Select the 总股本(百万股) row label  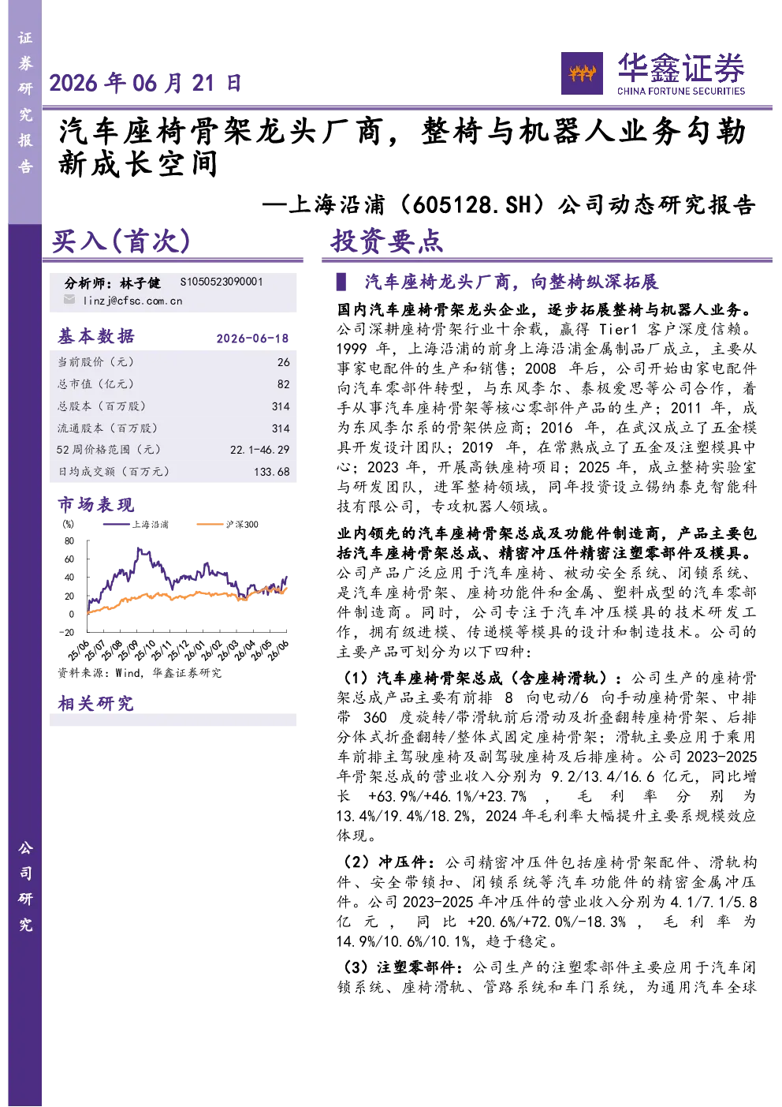101,406
